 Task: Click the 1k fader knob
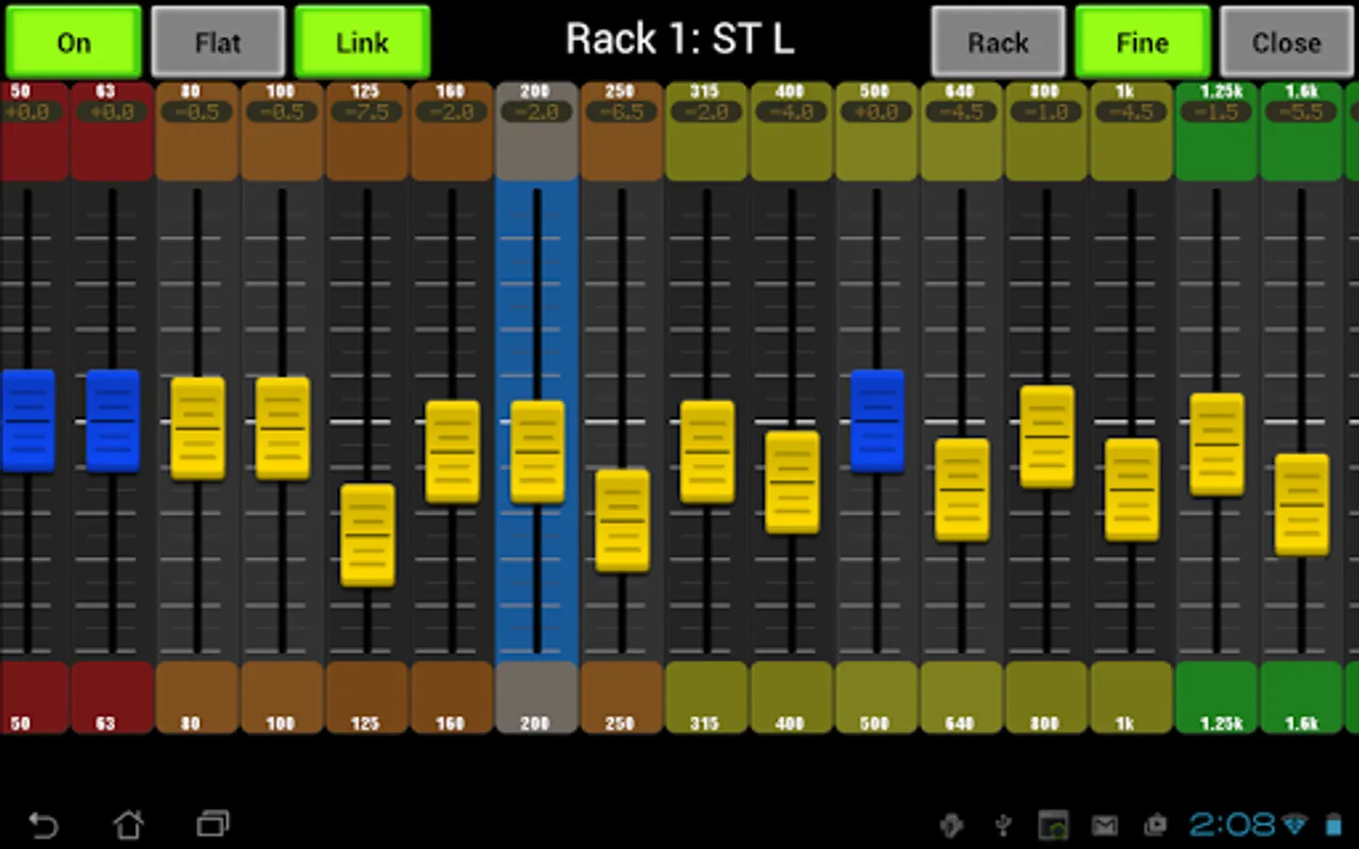click(x=1132, y=490)
